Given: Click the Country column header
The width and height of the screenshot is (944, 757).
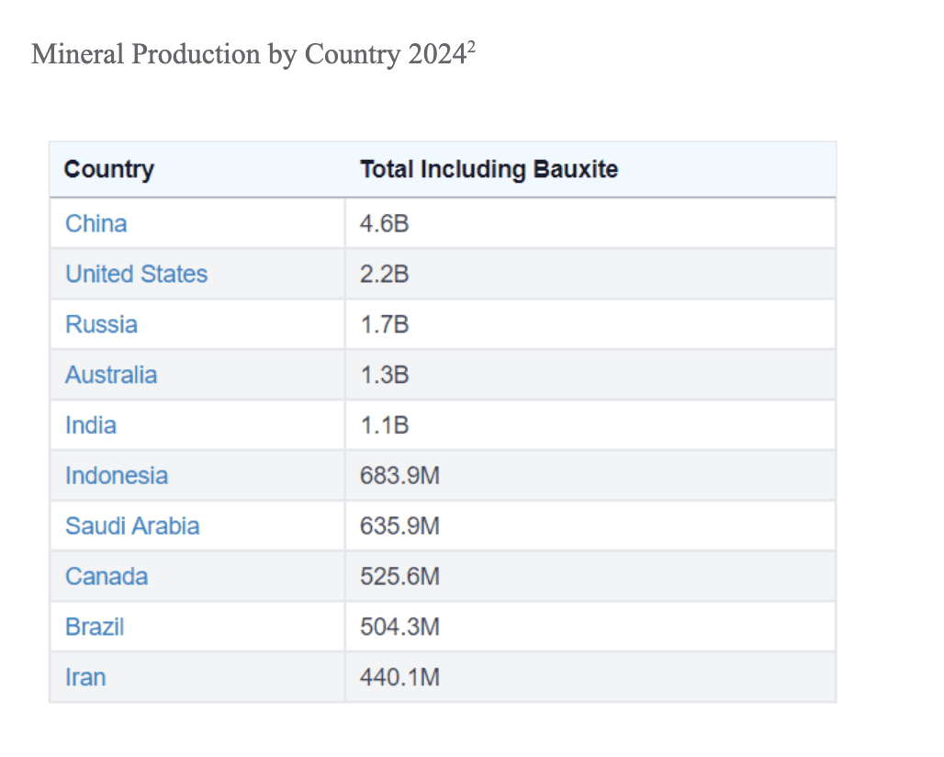Looking at the screenshot, I should coord(108,170).
